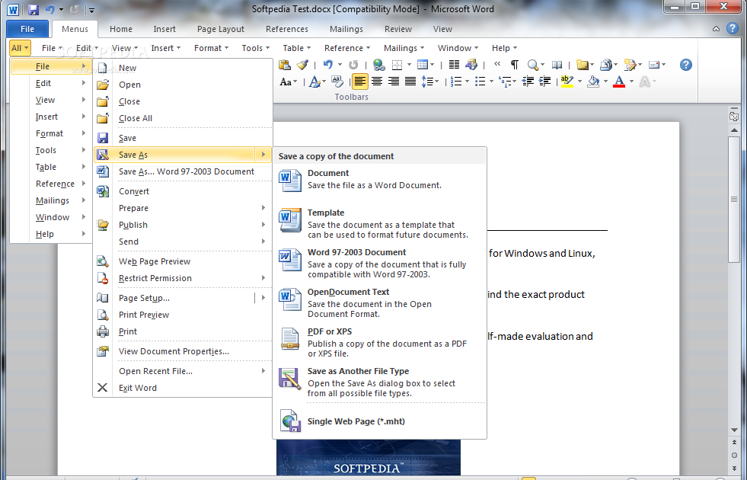
Task: Click the Shading paint bucket icon
Action: [x=593, y=82]
